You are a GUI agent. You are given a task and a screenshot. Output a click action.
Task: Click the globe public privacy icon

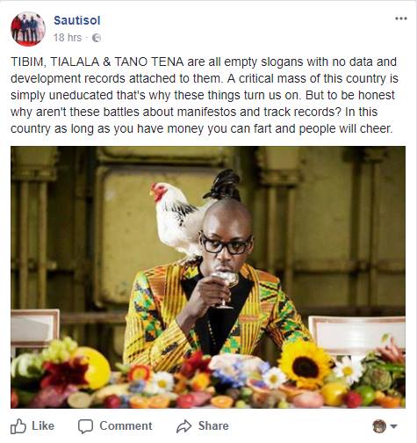click(x=97, y=38)
